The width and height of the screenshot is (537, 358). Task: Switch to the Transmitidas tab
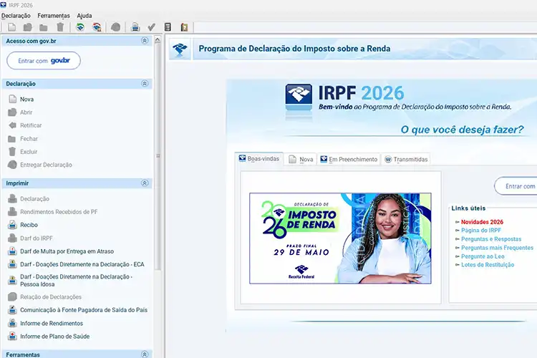point(406,160)
